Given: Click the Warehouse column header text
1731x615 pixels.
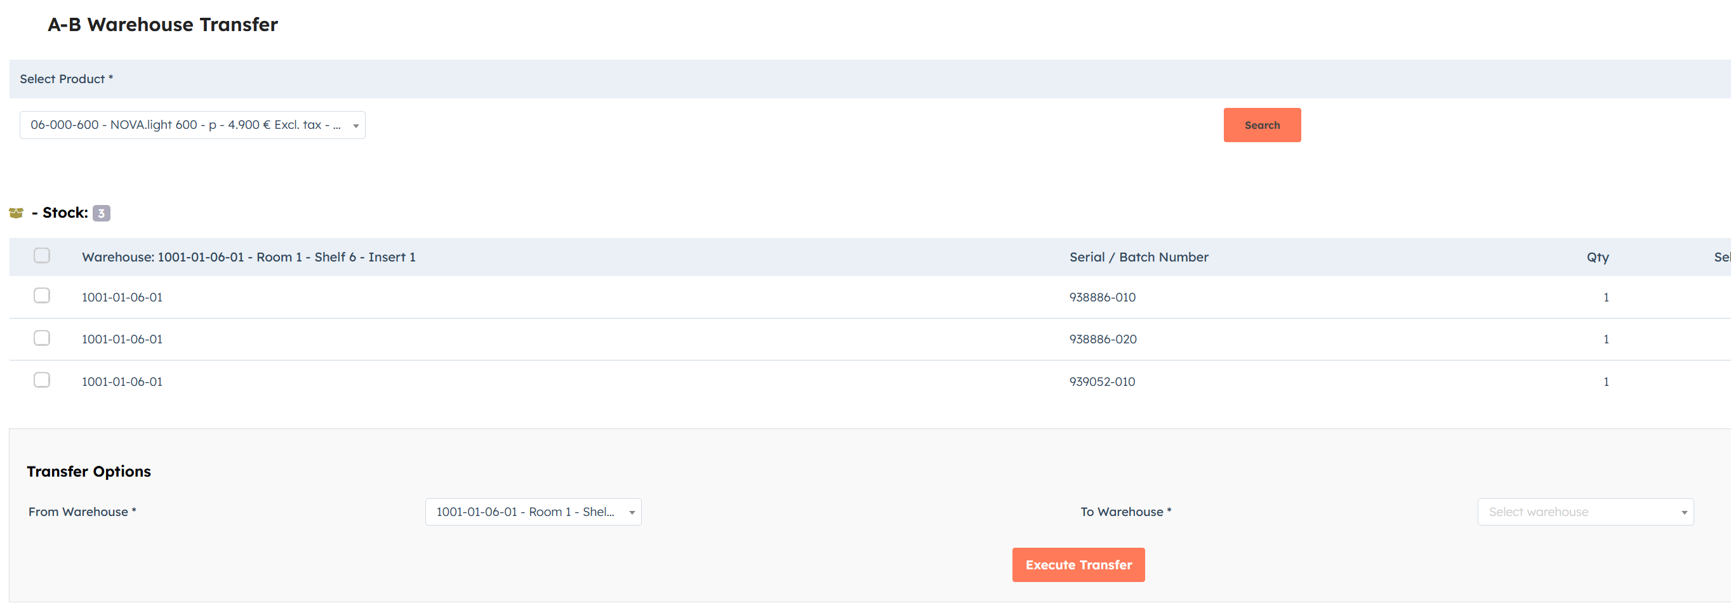Looking at the screenshot, I should point(249,258).
